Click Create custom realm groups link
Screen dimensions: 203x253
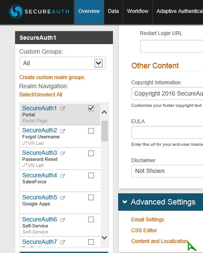pos(53,77)
